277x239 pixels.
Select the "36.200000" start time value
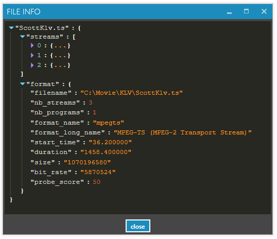[x=110, y=142]
